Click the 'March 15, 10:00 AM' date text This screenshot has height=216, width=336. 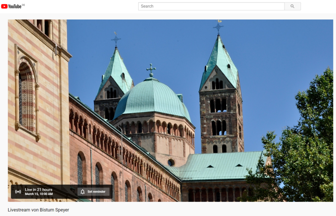pyautogui.click(x=39, y=194)
